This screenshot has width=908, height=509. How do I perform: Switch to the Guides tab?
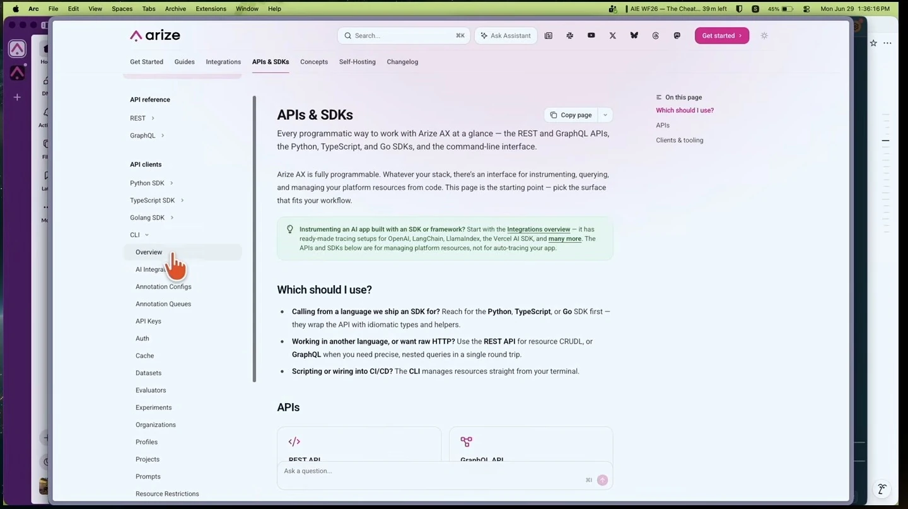(x=185, y=62)
